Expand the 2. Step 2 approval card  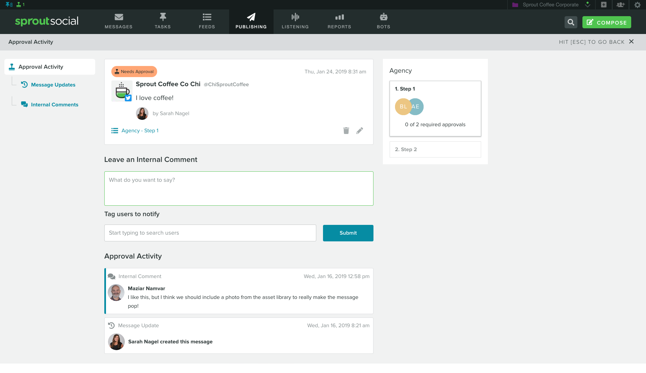(x=435, y=149)
